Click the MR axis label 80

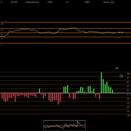pyautogui.click(x=128, y=78)
